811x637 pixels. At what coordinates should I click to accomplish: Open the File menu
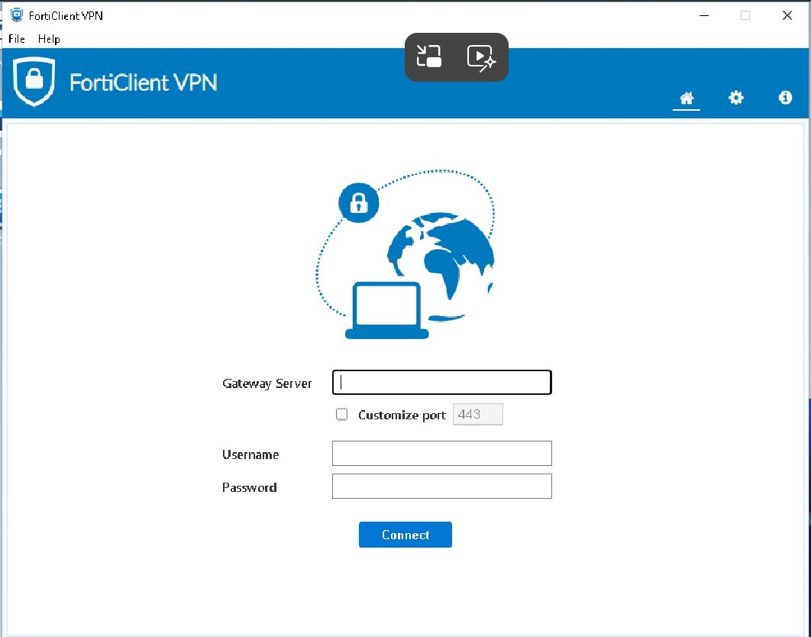click(x=15, y=39)
